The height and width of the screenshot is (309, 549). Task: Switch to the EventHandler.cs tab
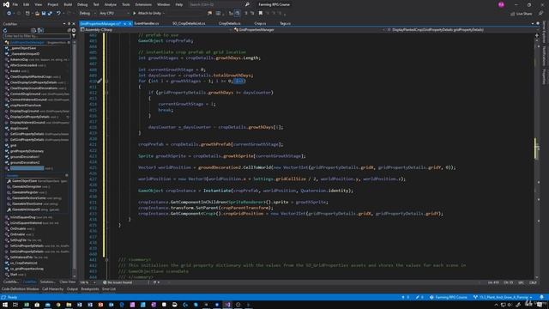pos(147,23)
